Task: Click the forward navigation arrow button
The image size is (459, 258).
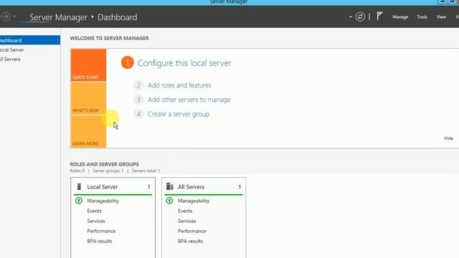Action: pos(5,16)
